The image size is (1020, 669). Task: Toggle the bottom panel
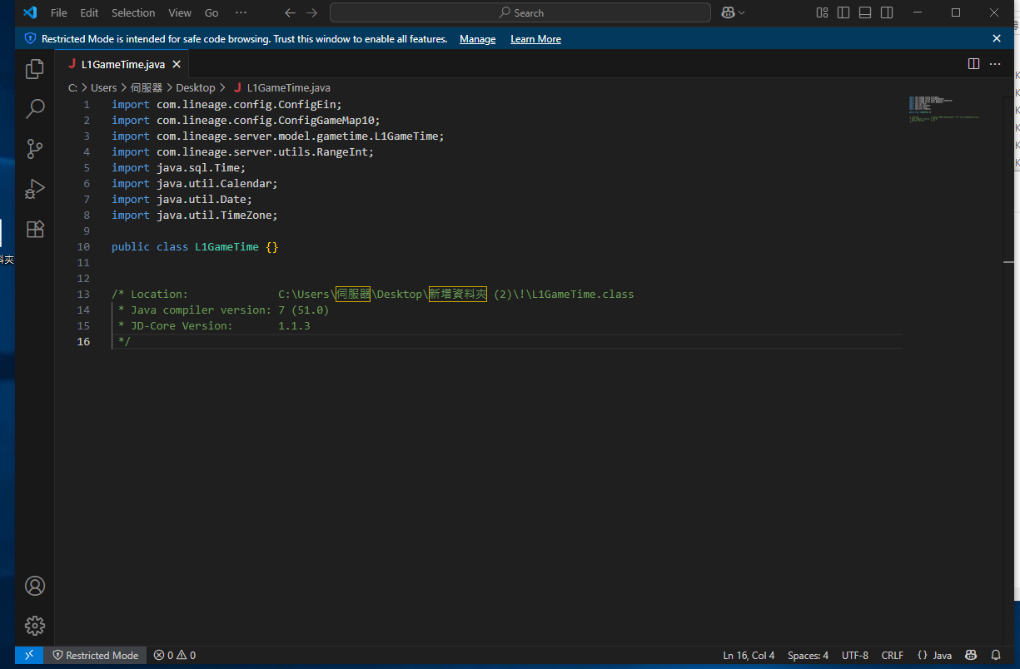tap(866, 12)
